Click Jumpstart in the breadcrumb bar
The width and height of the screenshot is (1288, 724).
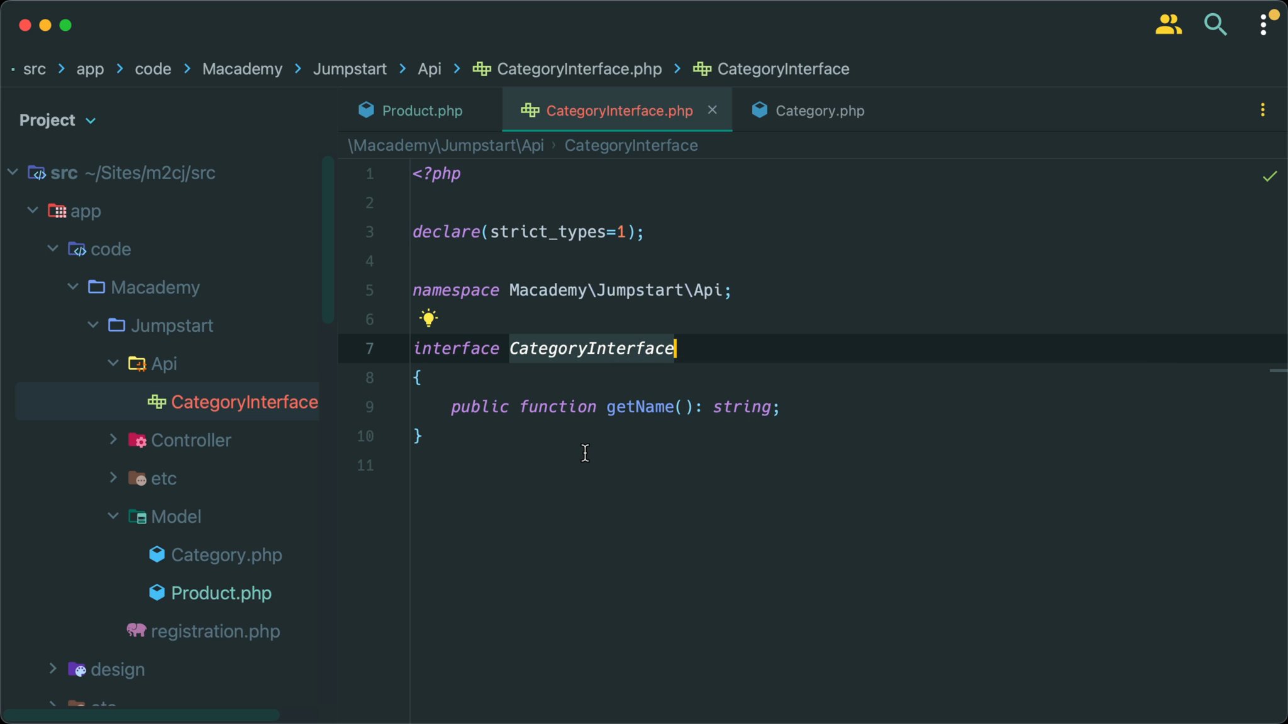[349, 69]
